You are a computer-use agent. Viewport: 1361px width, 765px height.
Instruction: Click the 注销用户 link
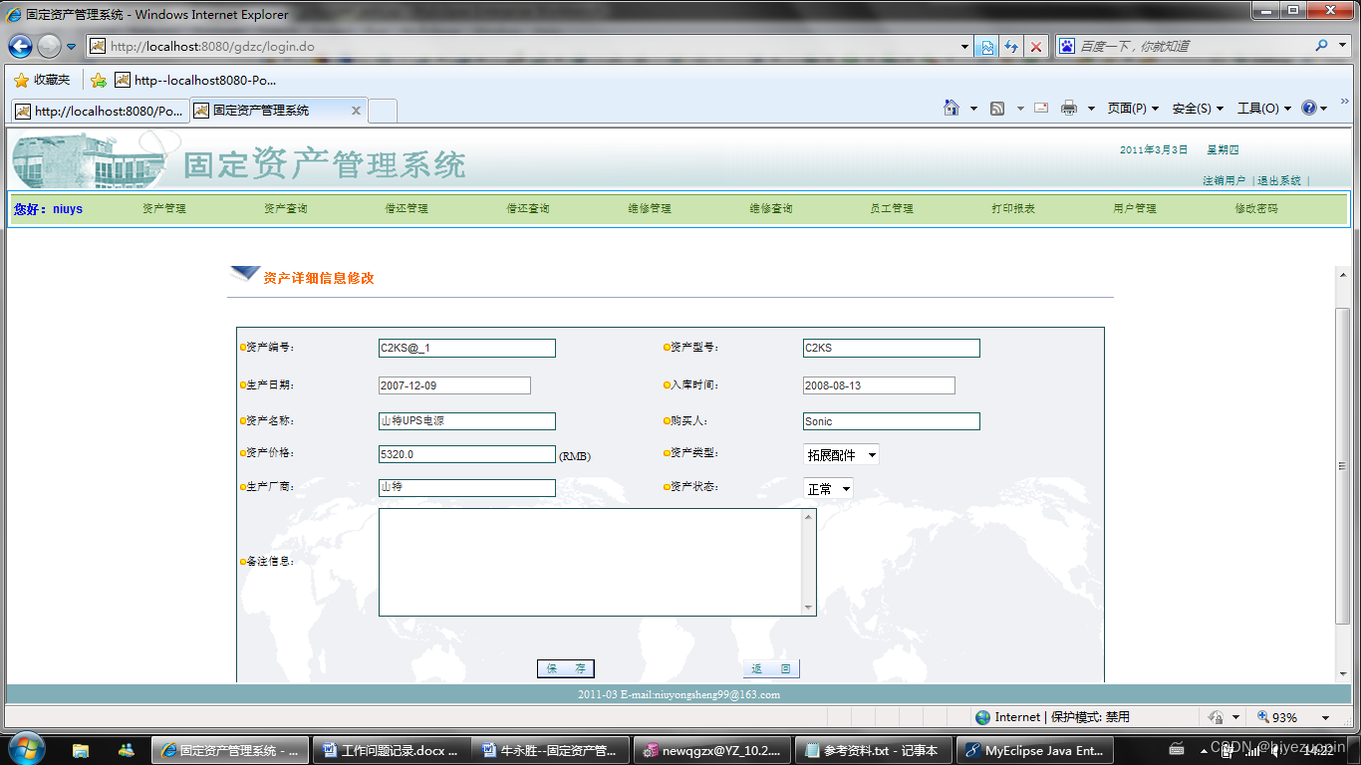(1225, 181)
